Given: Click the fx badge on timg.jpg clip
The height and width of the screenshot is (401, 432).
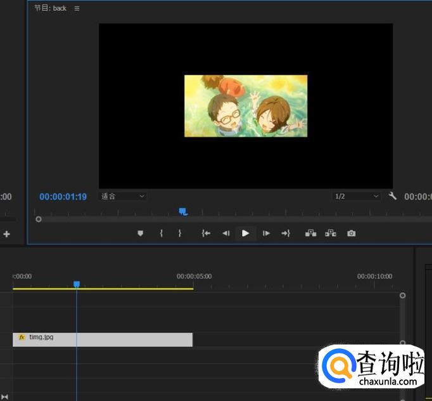Looking at the screenshot, I should (22, 338).
